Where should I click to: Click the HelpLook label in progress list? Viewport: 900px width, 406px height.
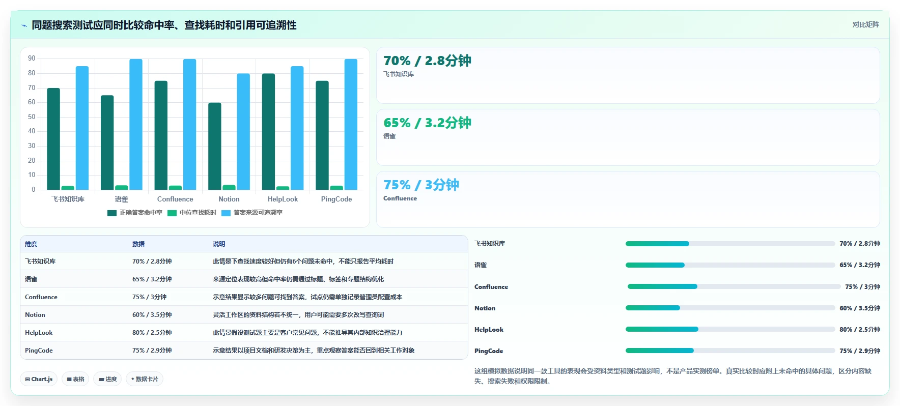(x=489, y=330)
